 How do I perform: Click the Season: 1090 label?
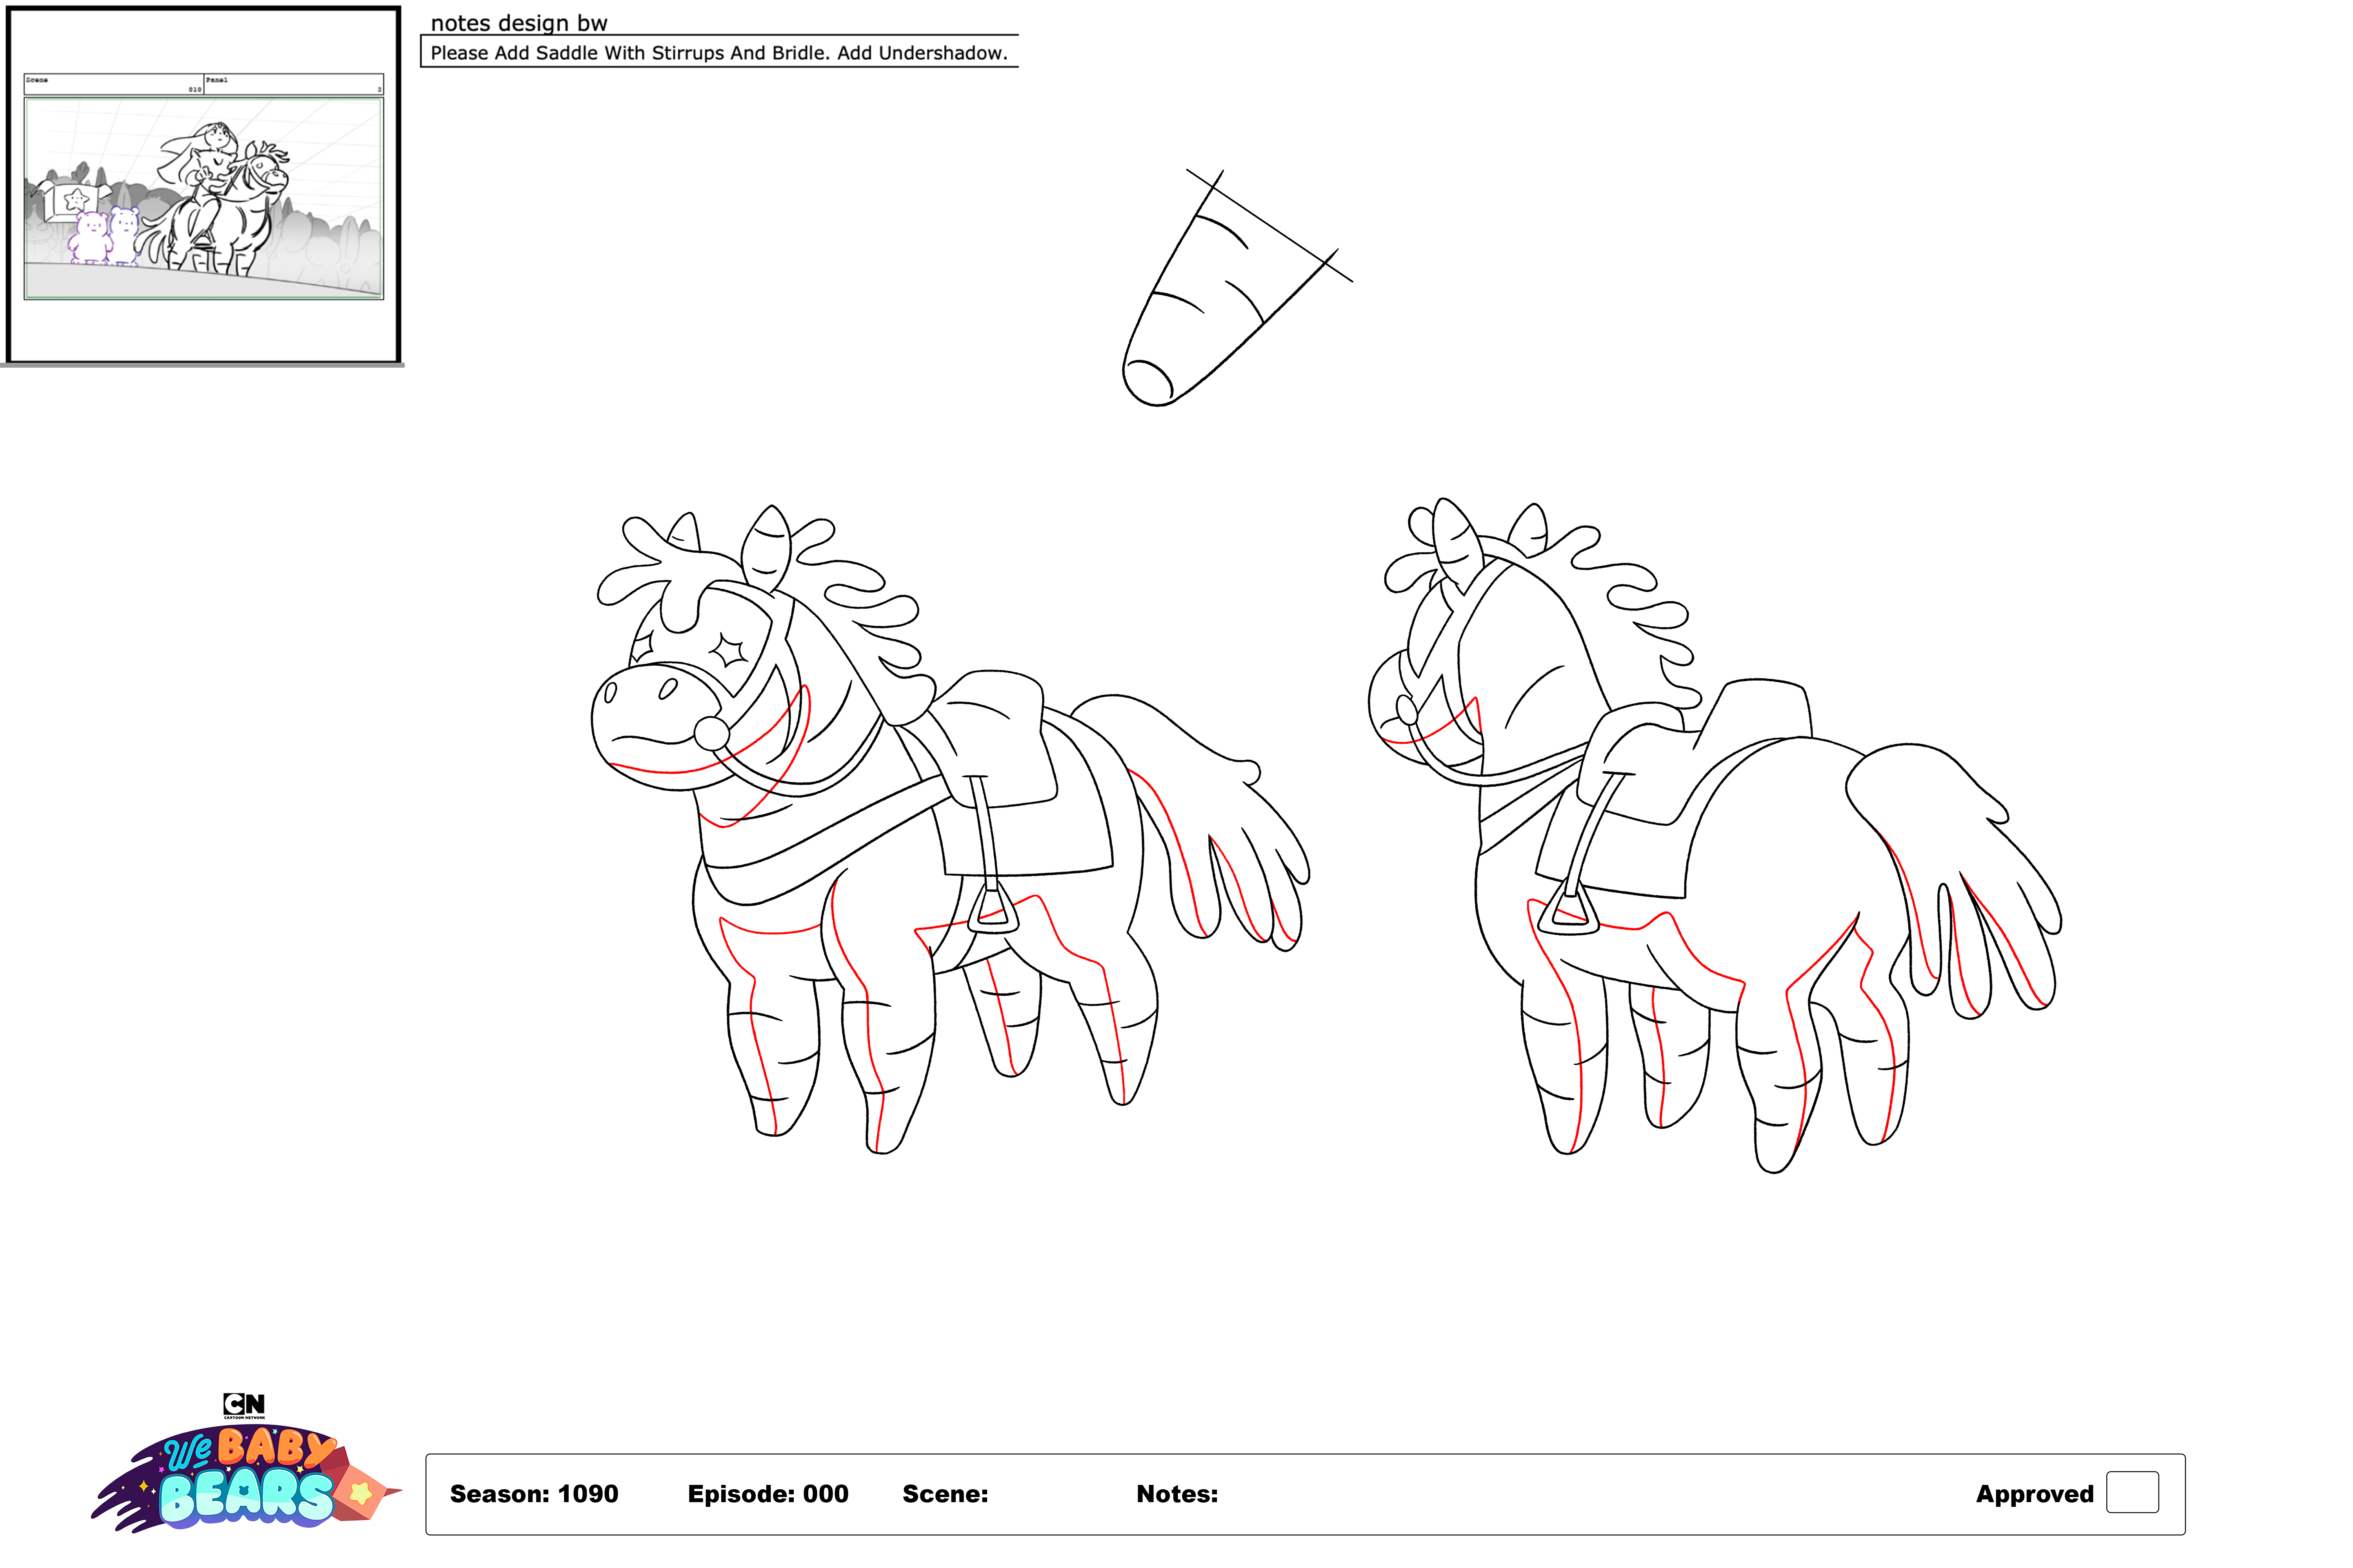[533, 1494]
